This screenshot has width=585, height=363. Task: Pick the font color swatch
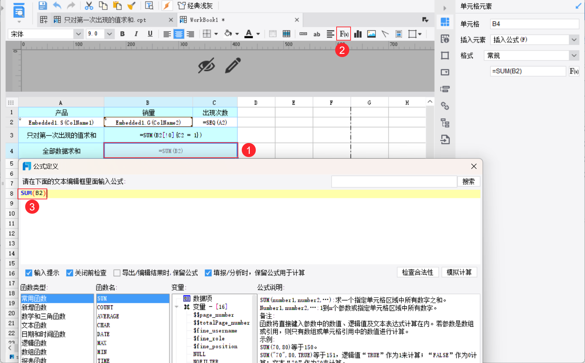click(249, 34)
